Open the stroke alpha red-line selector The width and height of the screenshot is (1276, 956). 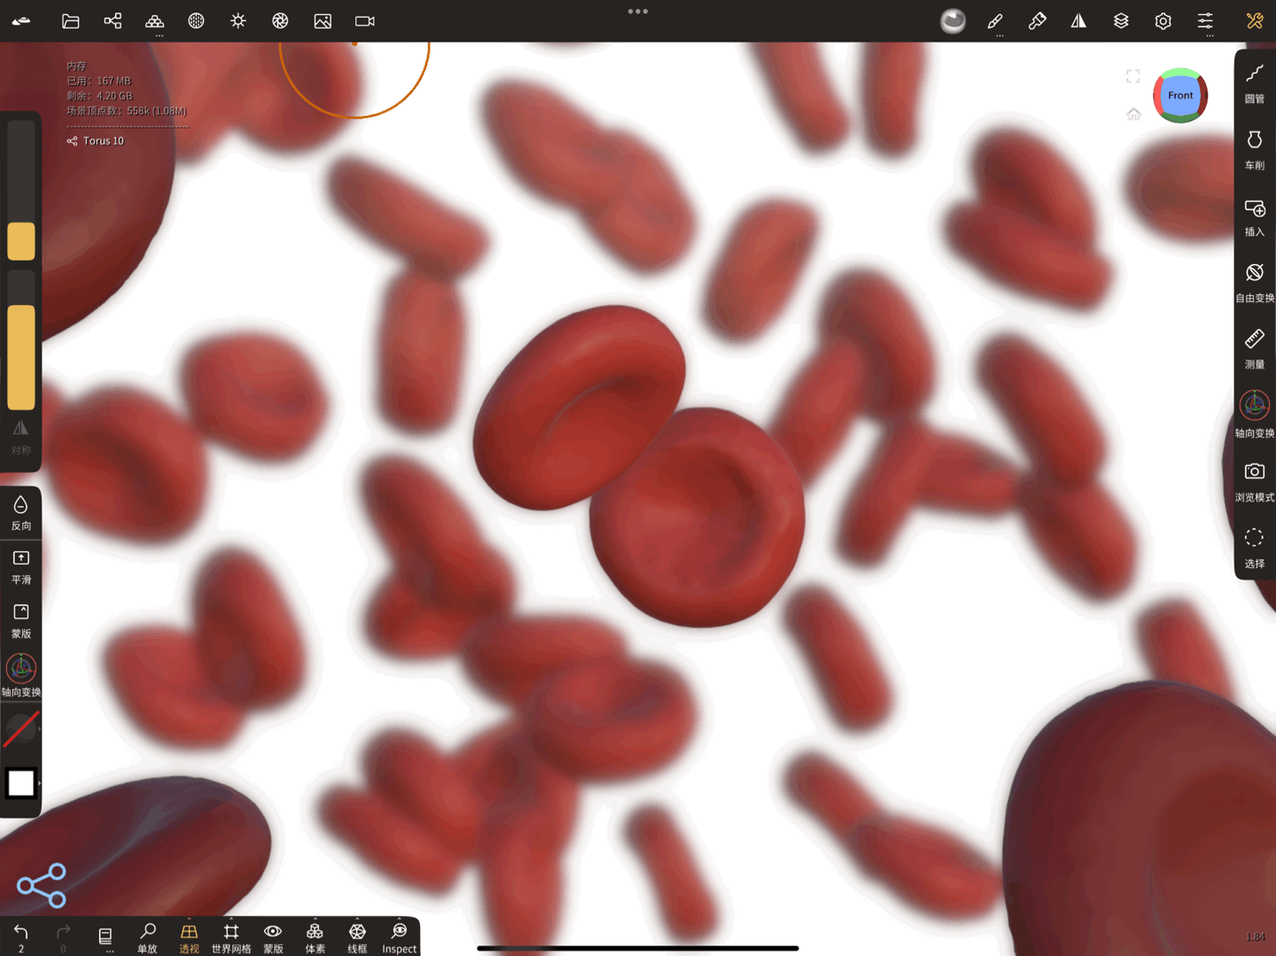point(21,729)
